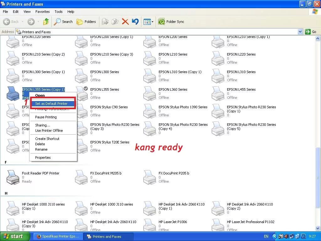Select the EPSON Stylus C90 Series icon
This screenshot has height=241, width=321.
(x=82, y=111)
